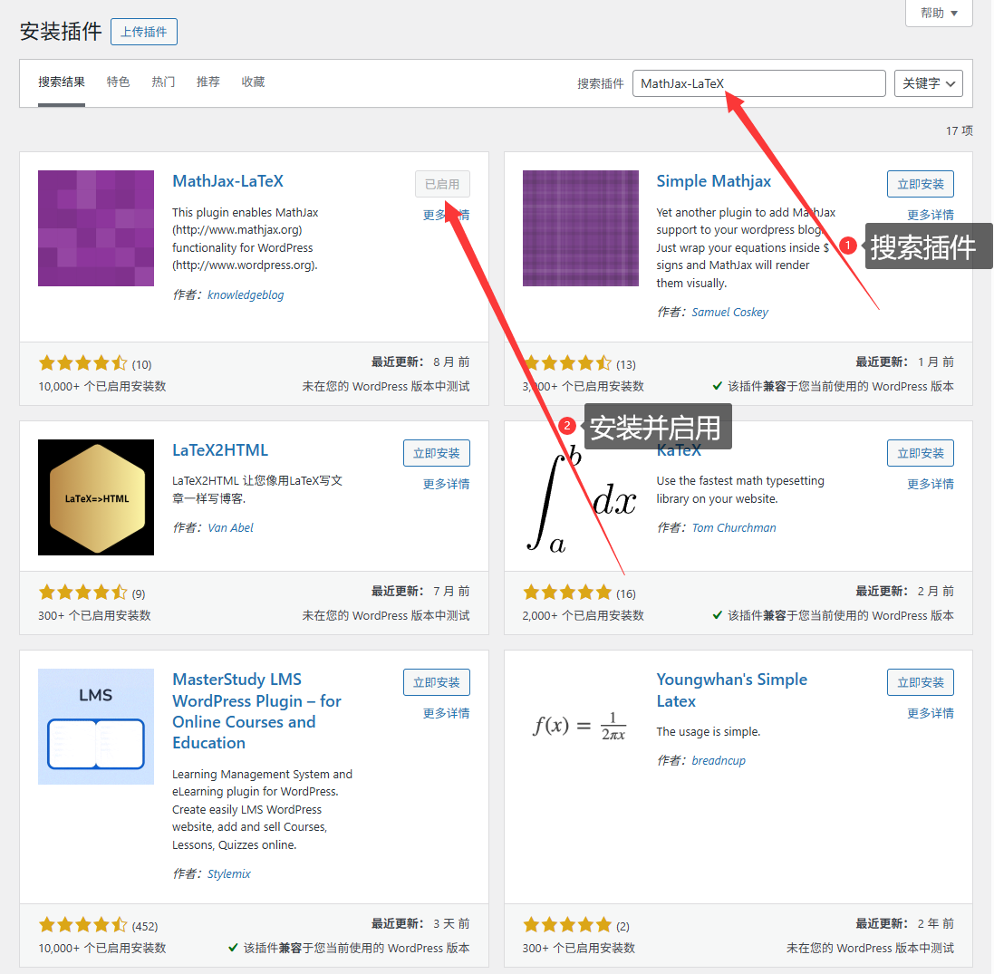The height and width of the screenshot is (974, 994).
Task: Switch to the Featured tab
Action: 118,82
